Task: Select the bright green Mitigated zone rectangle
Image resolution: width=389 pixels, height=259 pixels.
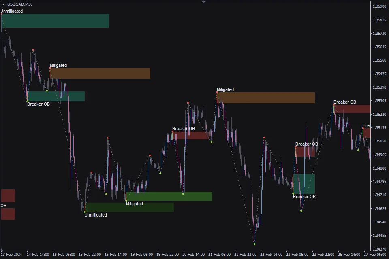Action: pos(169,196)
